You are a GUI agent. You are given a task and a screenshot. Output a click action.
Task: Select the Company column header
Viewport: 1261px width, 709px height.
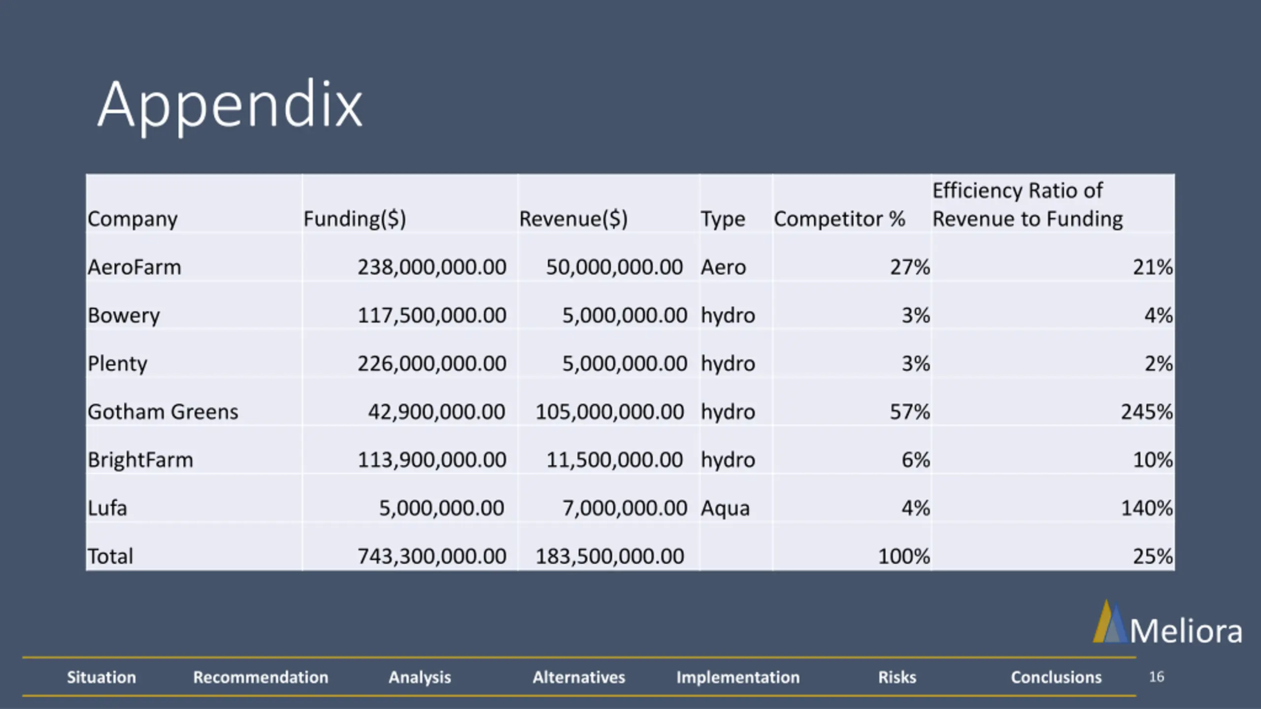(x=133, y=219)
